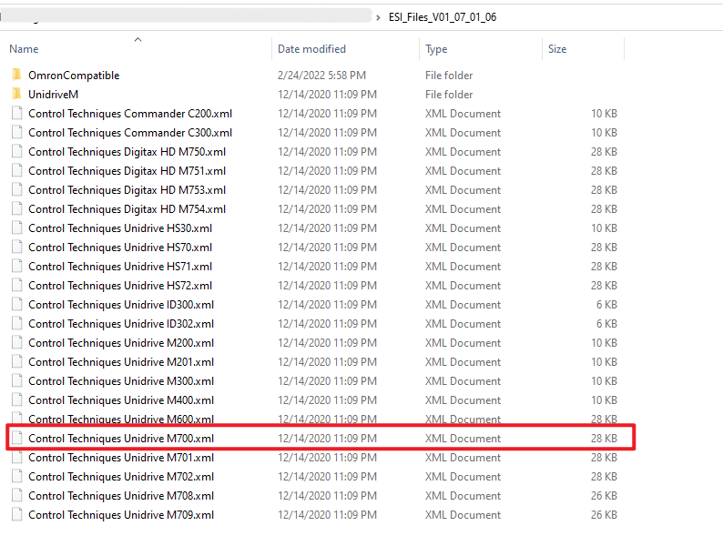Click XML Document type of Unidrive M700.xml
The height and width of the screenshot is (536, 723).
click(x=463, y=439)
